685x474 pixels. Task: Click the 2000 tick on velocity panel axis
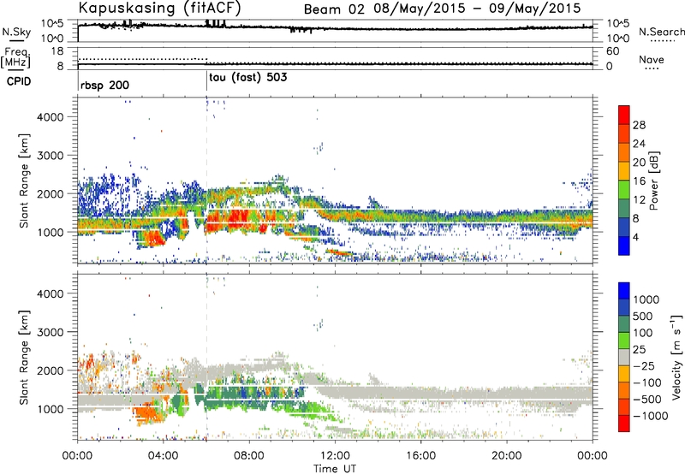click(50, 370)
